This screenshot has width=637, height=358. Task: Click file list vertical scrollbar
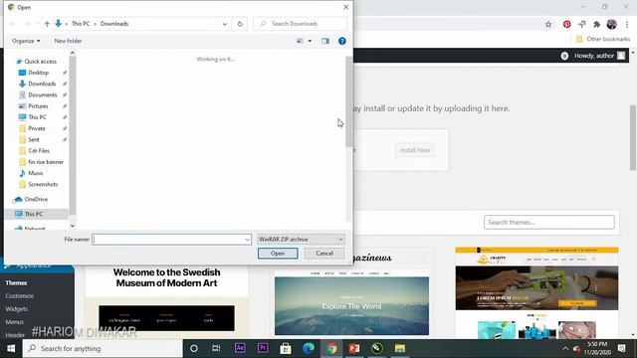tap(348, 101)
